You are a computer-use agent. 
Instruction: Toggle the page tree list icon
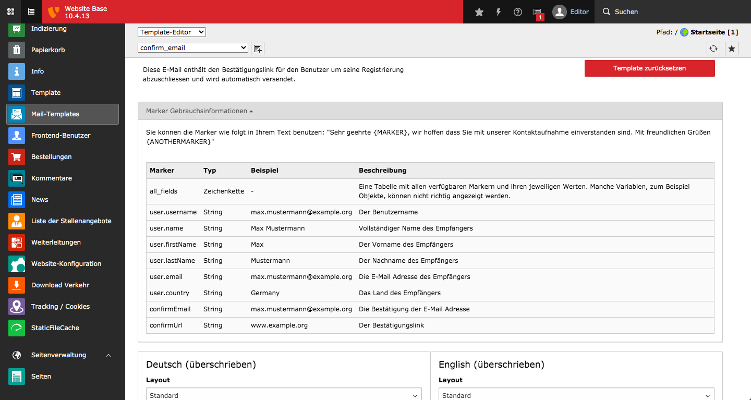(31, 11)
